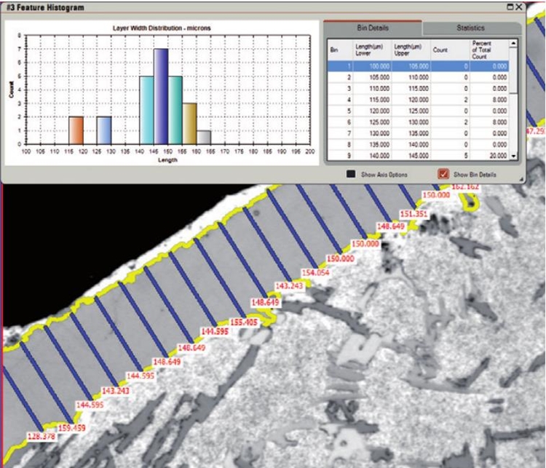Maximize the Feature Histogram window
546x468 pixels.
pyautogui.click(x=509, y=7)
